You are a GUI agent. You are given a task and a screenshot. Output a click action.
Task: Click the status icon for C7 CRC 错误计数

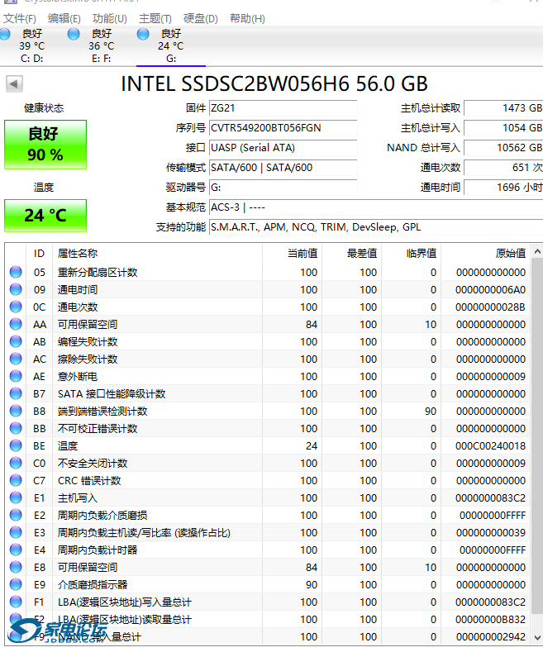coord(16,480)
